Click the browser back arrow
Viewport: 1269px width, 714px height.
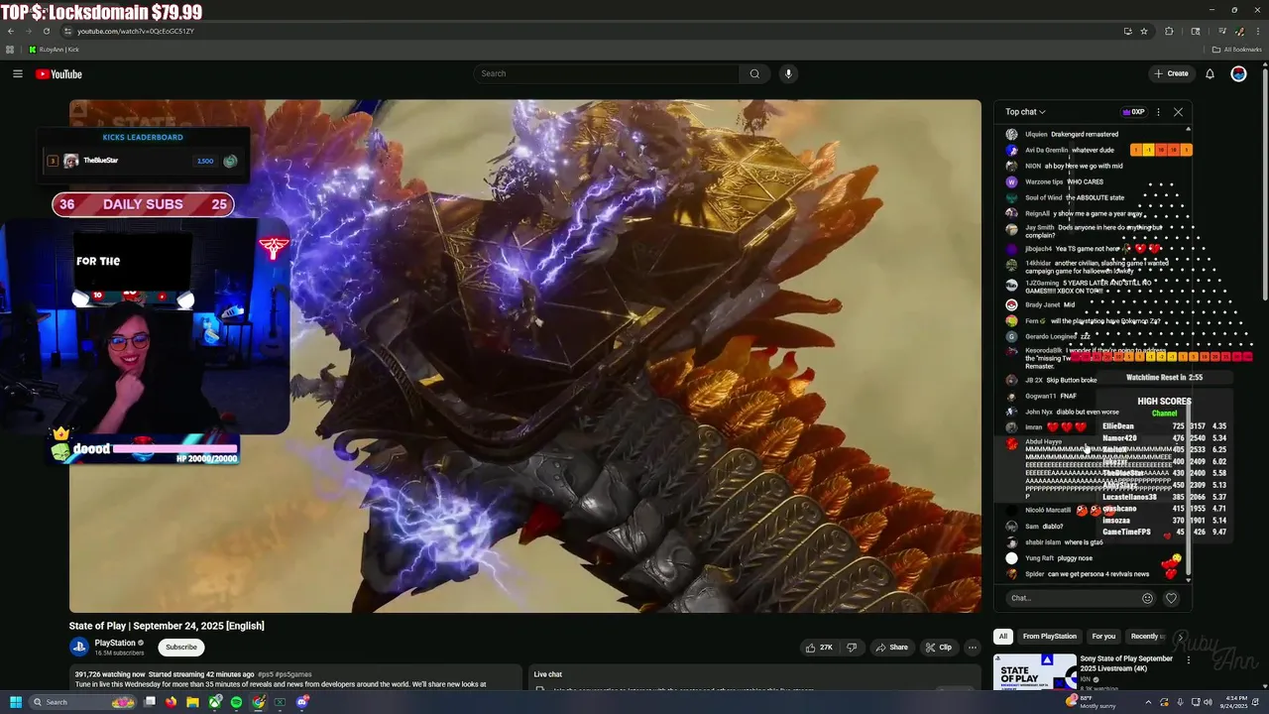(x=11, y=31)
